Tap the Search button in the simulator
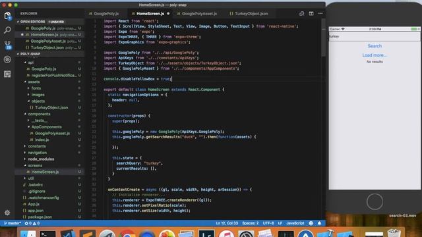422x237 pixels. (x=375, y=46)
